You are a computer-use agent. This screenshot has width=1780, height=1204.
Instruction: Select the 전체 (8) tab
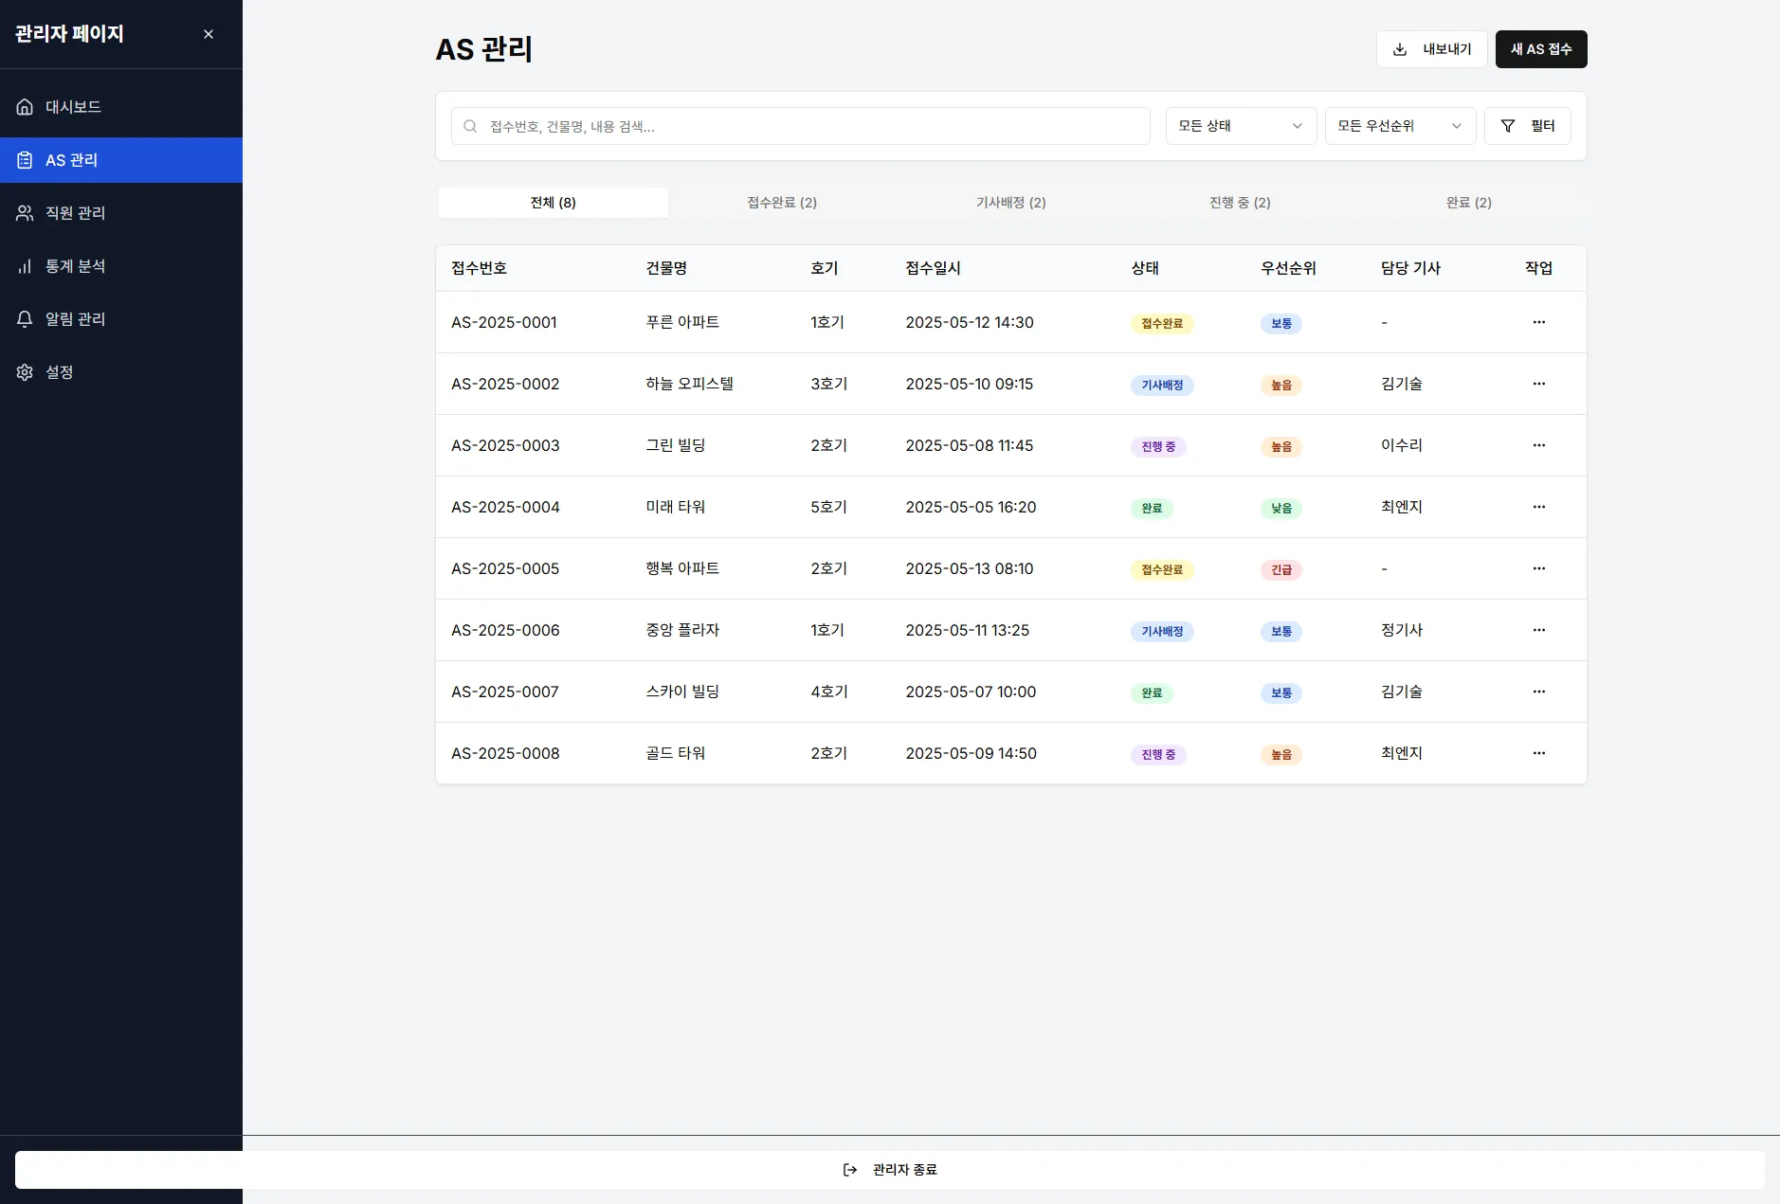point(554,203)
